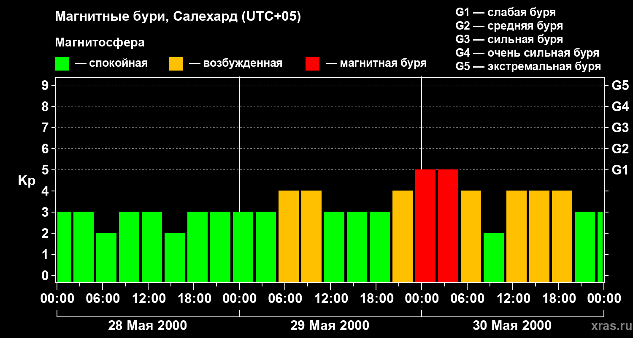The image size is (633, 338).
Task: Select the orange bar for 18:00–21:00 on 30 May
Action: [x=562, y=236]
